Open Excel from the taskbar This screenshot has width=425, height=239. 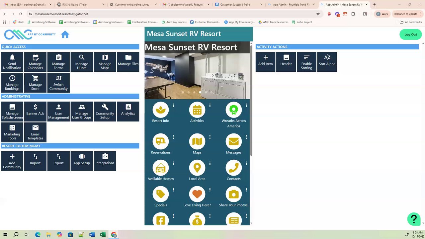tap(103, 235)
